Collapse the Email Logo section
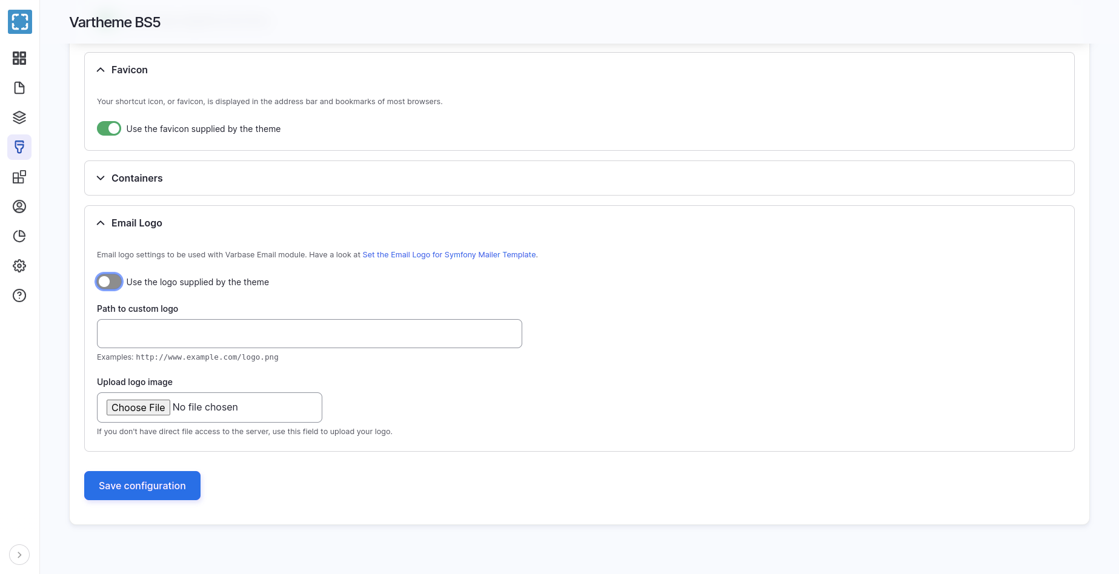The height and width of the screenshot is (574, 1119). [x=136, y=223]
